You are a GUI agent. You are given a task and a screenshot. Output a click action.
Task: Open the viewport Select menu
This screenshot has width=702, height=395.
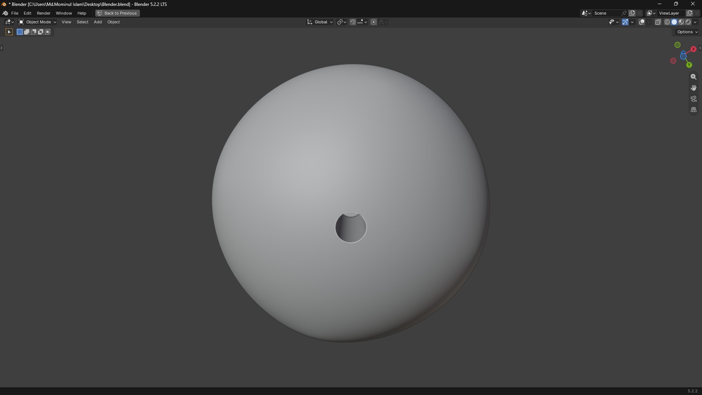(x=82, y=22)
